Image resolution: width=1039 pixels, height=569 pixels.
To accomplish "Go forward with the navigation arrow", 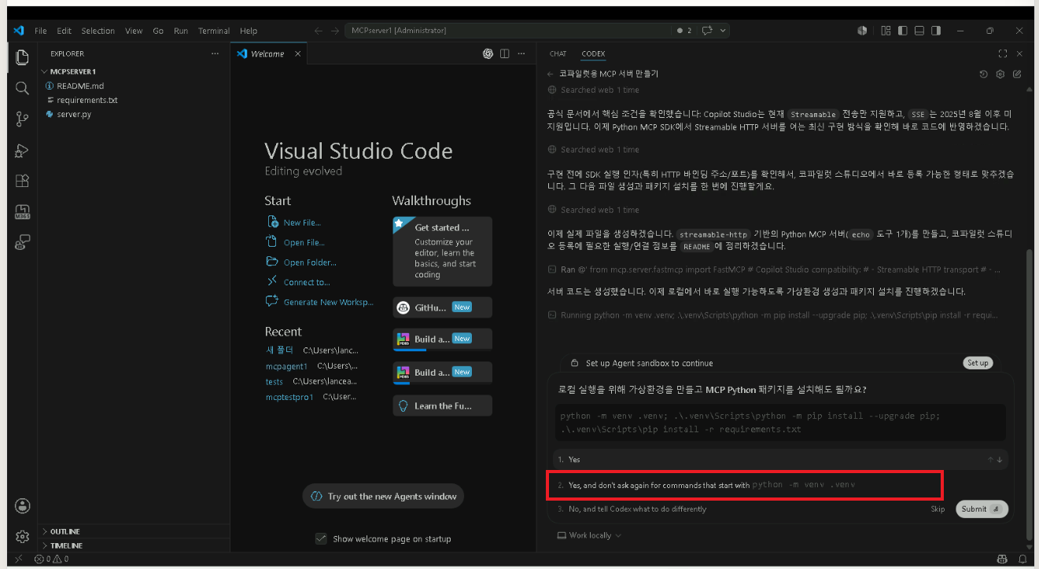I will [x=335, y=31].
